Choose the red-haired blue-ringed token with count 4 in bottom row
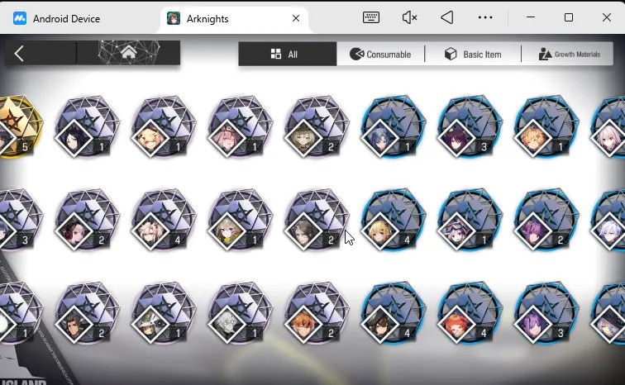625x385 pixels. 470,313
